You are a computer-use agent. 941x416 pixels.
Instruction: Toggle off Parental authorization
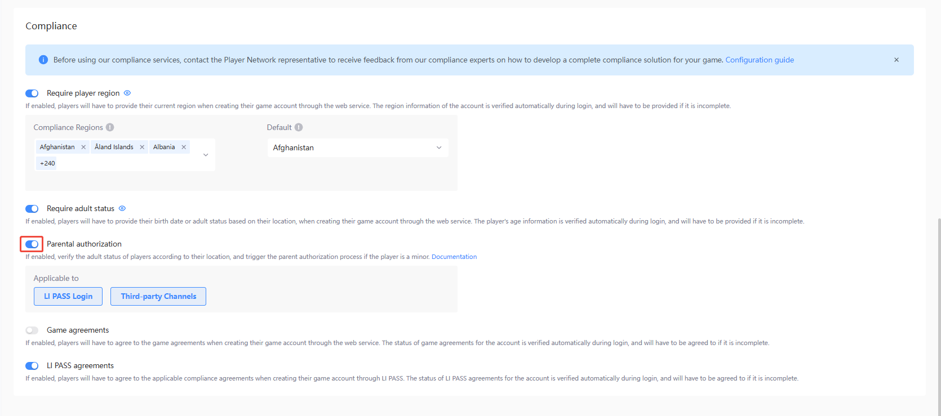pyautogui.click(x=32, y=244)
